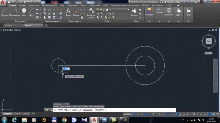Switch to the Лист1 layout tab

click(x=18, y=114)
